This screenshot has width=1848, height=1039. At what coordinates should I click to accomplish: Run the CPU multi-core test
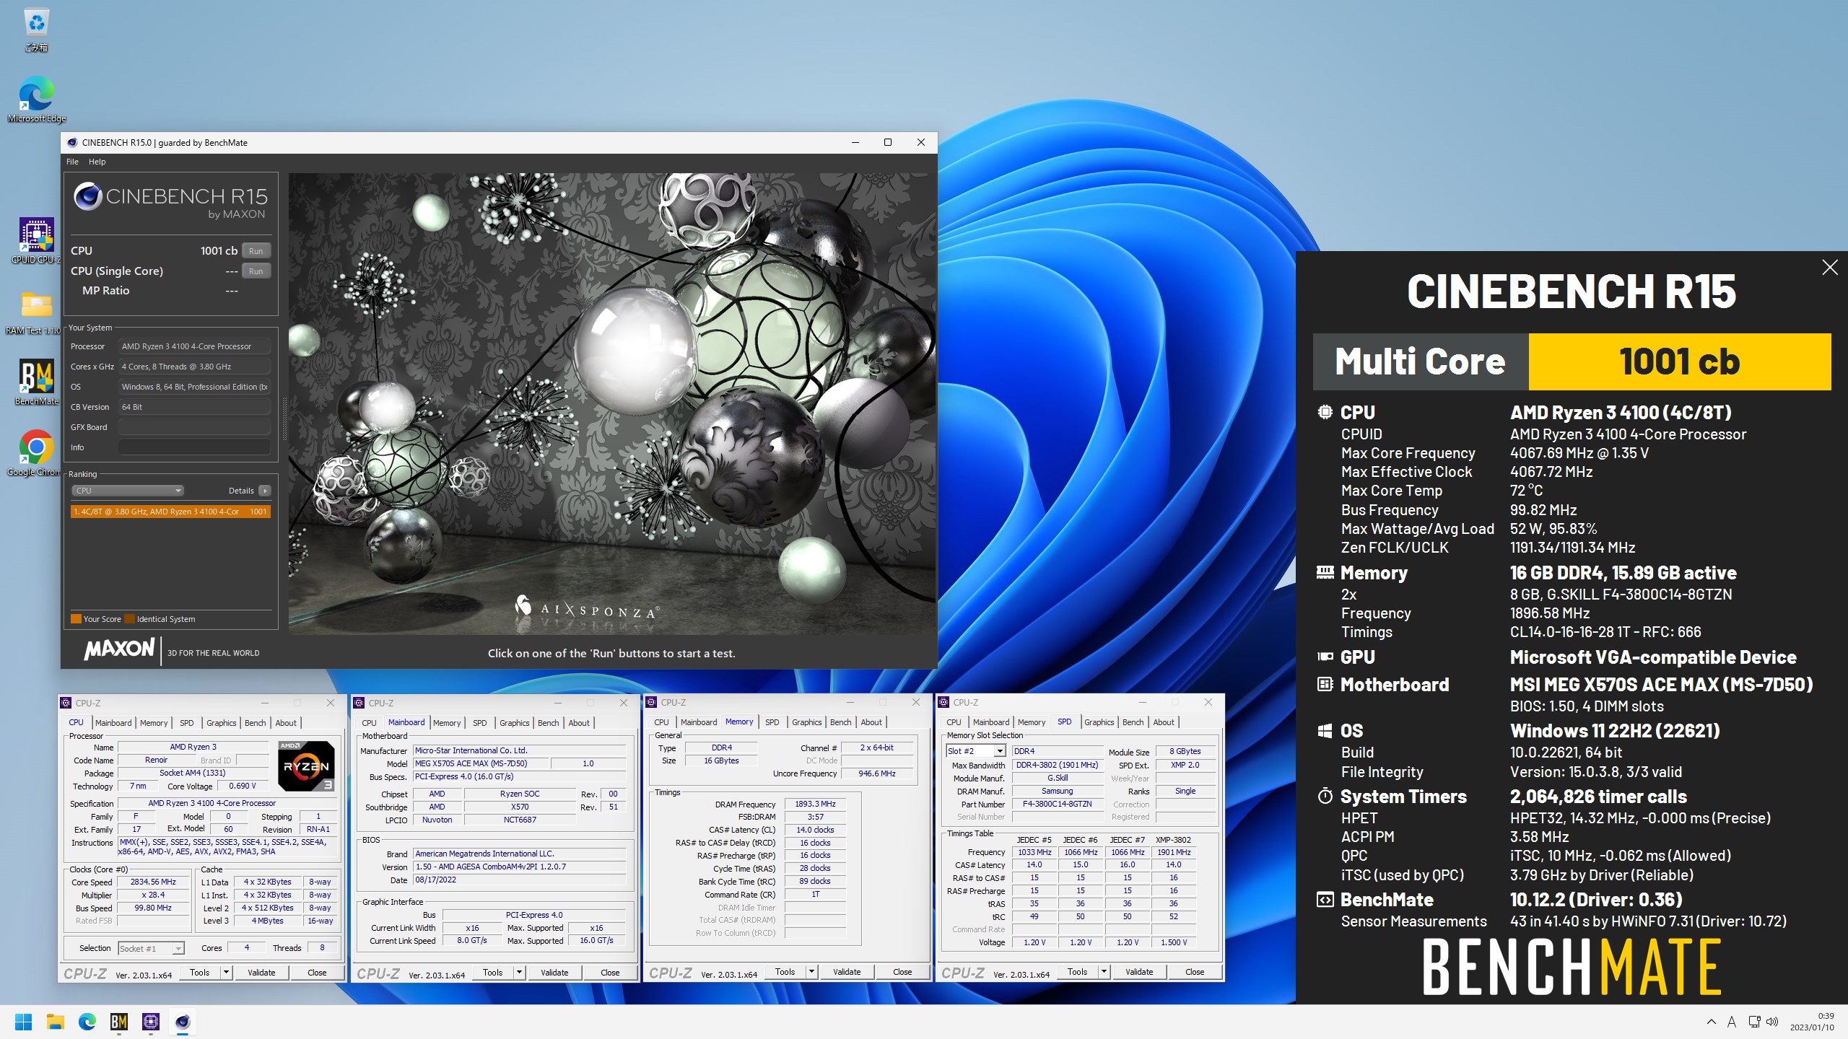pos(256,250)
